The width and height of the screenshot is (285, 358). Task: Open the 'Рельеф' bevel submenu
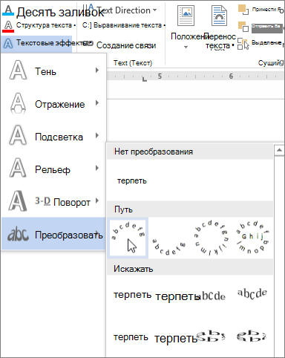(x=54, y=169)
